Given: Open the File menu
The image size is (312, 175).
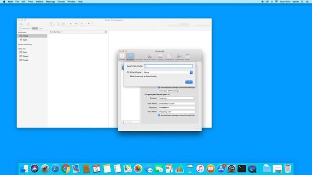Looking at the screenshot, I should [17, 1].
